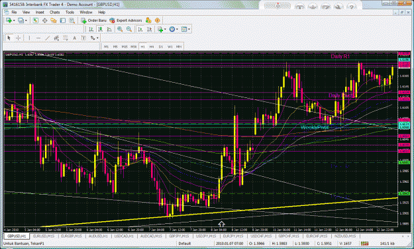Viewport: 414px width, 249px height.
Task: Toggle chart auto scroll
Action: (140, 29)
